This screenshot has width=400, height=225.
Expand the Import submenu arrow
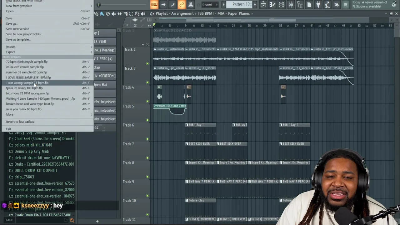(92, 47)
